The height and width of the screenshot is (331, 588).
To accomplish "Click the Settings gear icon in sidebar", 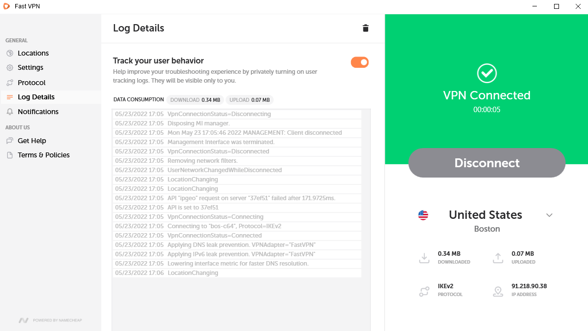I will [10, 67].
